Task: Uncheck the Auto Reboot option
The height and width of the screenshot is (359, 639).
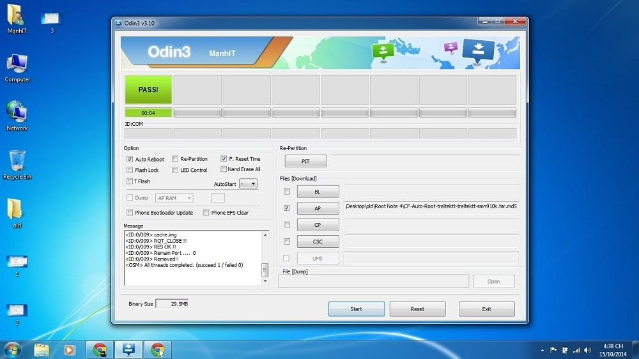Action: pyautogui.click(x=130, y=159)
